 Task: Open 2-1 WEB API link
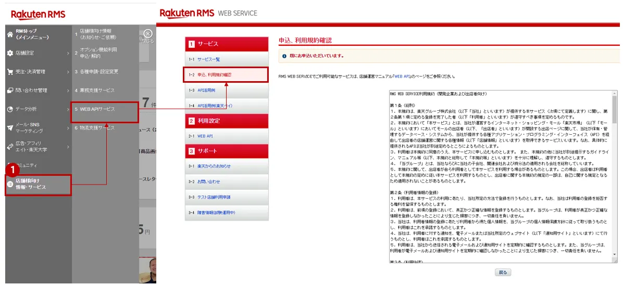(x=205, y=136)
